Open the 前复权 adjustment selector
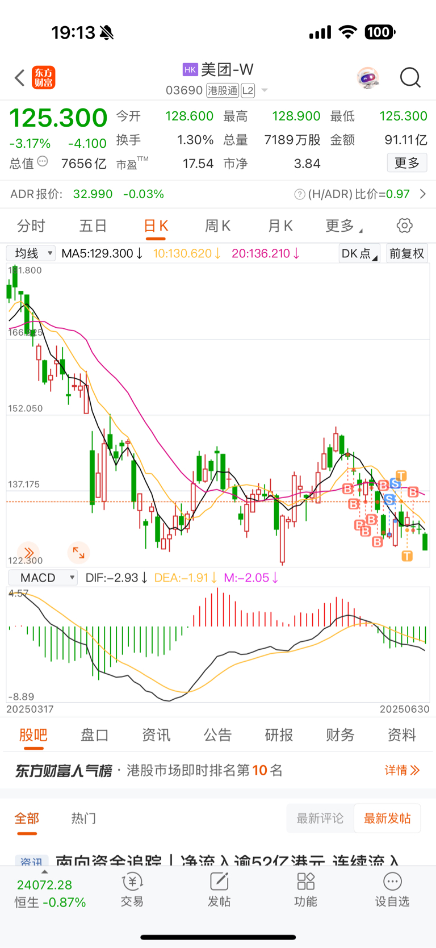The height and width of the screenshot is (948, 436). [407, 253]
